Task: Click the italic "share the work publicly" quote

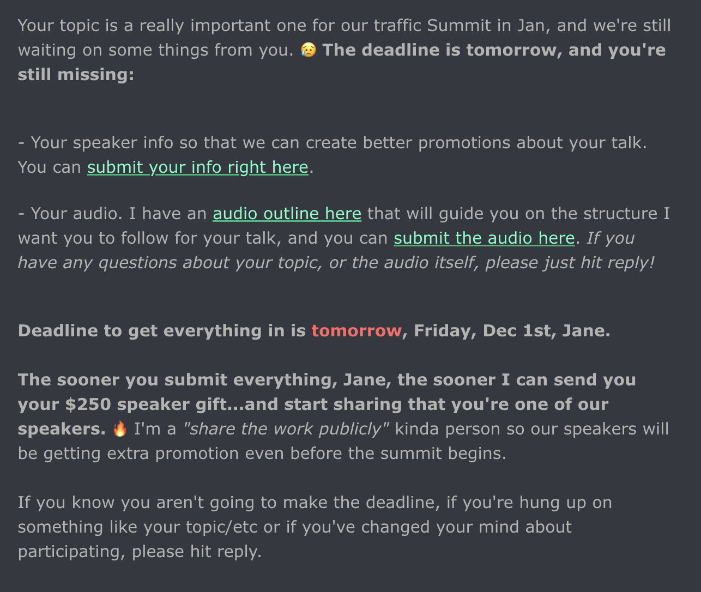Action: (286, 429)
